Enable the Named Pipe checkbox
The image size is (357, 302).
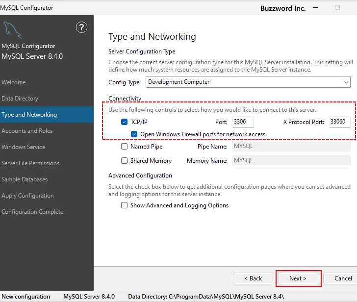click(125, 146)
